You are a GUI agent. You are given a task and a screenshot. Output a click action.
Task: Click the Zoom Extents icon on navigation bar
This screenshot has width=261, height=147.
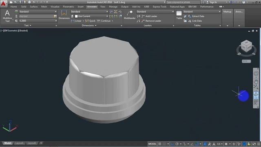256,87
